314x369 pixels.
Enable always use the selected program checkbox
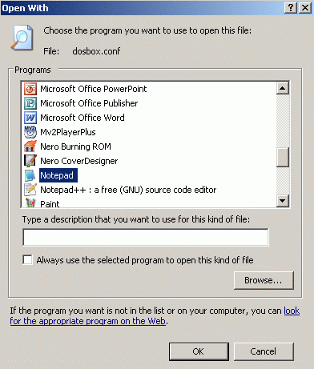point(27,260)
